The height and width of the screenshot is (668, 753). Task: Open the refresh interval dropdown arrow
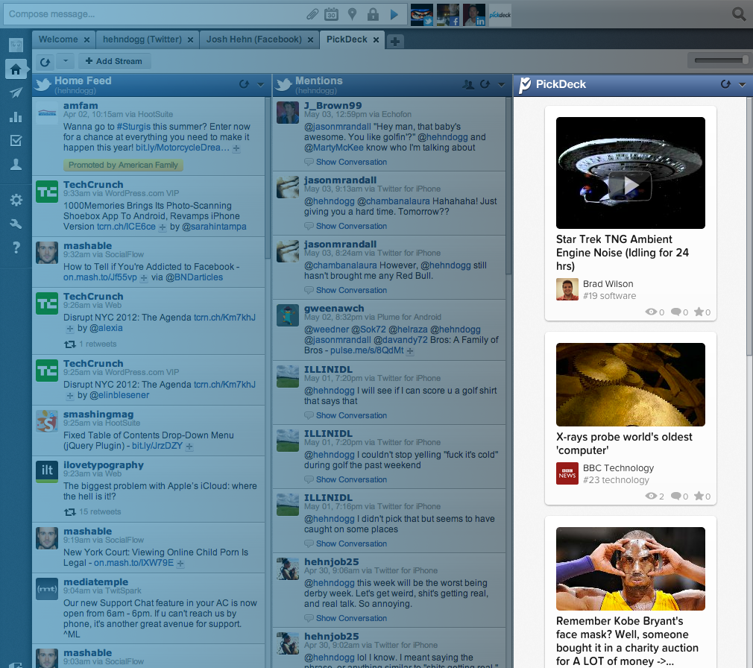[x=66, y=61]
